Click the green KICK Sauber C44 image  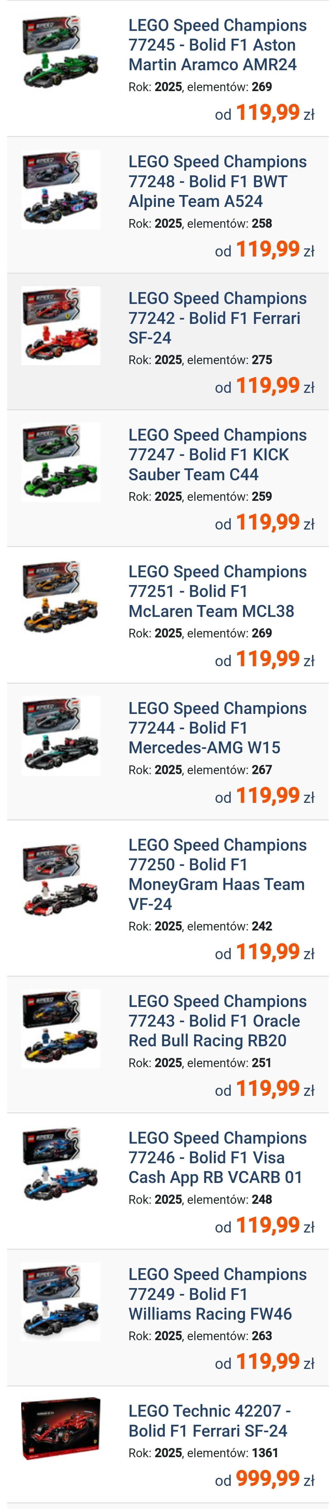point(61,462)
